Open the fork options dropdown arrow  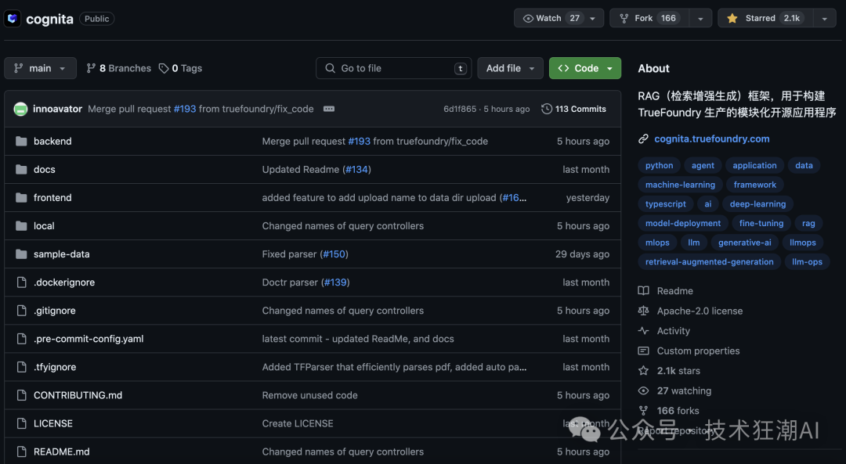[x=700, y=18]
